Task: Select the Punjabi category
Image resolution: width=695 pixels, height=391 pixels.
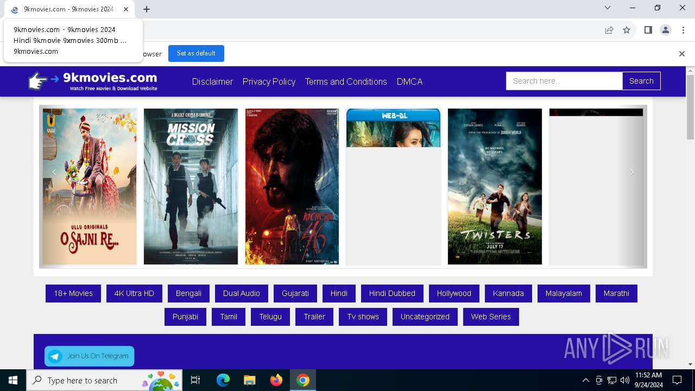Action: 185,317
